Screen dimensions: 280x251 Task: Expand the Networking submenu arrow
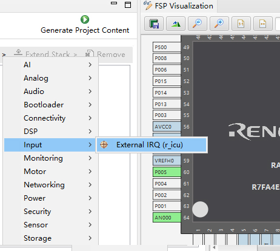pyautogui.click(x=90, y=185)
